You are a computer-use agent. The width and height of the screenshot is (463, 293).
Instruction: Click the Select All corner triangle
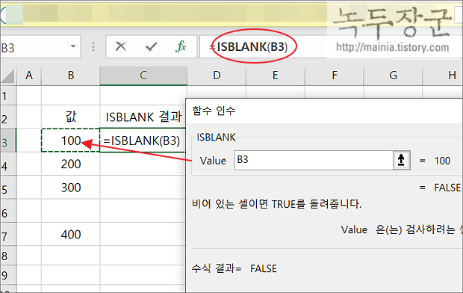(8, 76)
